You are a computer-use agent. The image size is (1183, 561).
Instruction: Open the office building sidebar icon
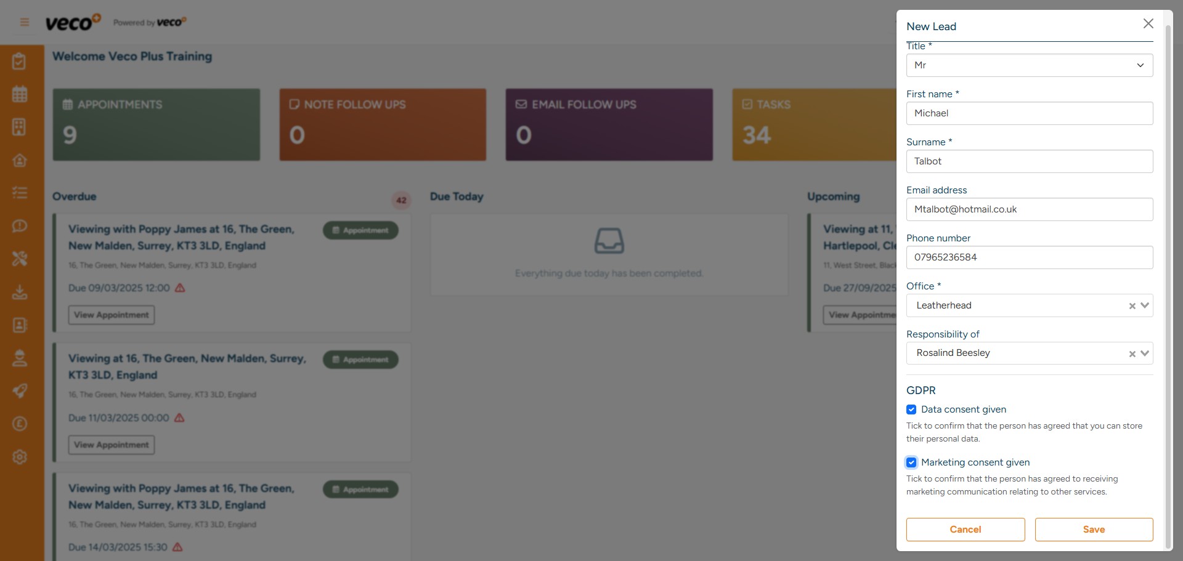(x=20, y=127)
